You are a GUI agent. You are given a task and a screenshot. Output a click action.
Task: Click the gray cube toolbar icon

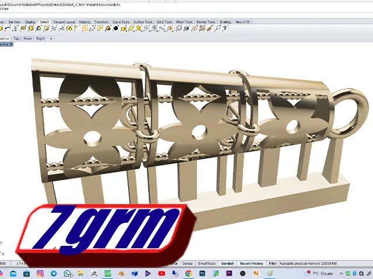pos(186,28)
